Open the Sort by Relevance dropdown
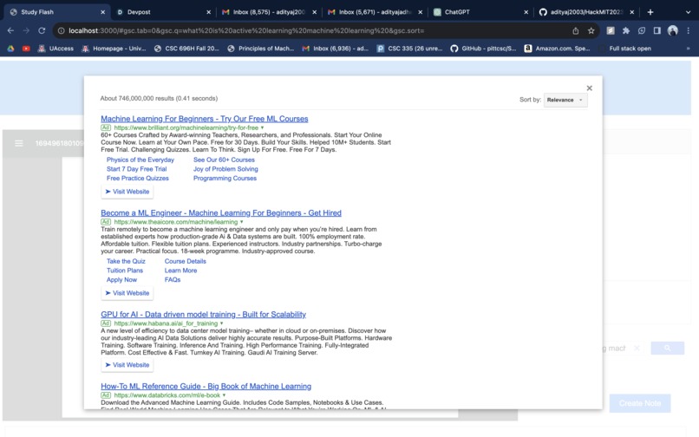Screen dimensions: 699x437 click(x=565, y=100)
